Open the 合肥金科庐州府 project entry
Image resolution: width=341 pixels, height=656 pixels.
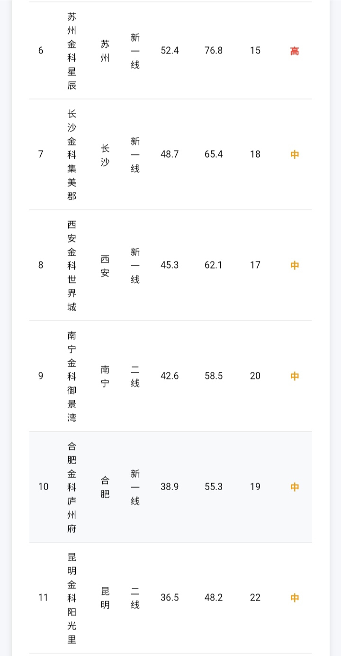(72, 487)
